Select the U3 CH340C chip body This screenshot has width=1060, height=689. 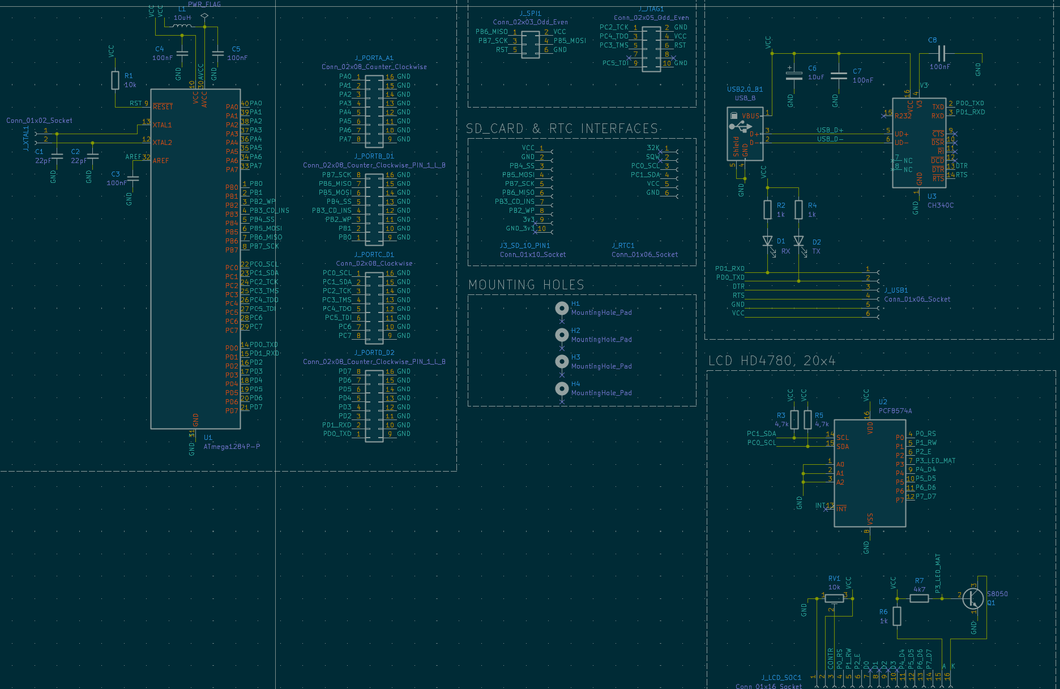919,143
